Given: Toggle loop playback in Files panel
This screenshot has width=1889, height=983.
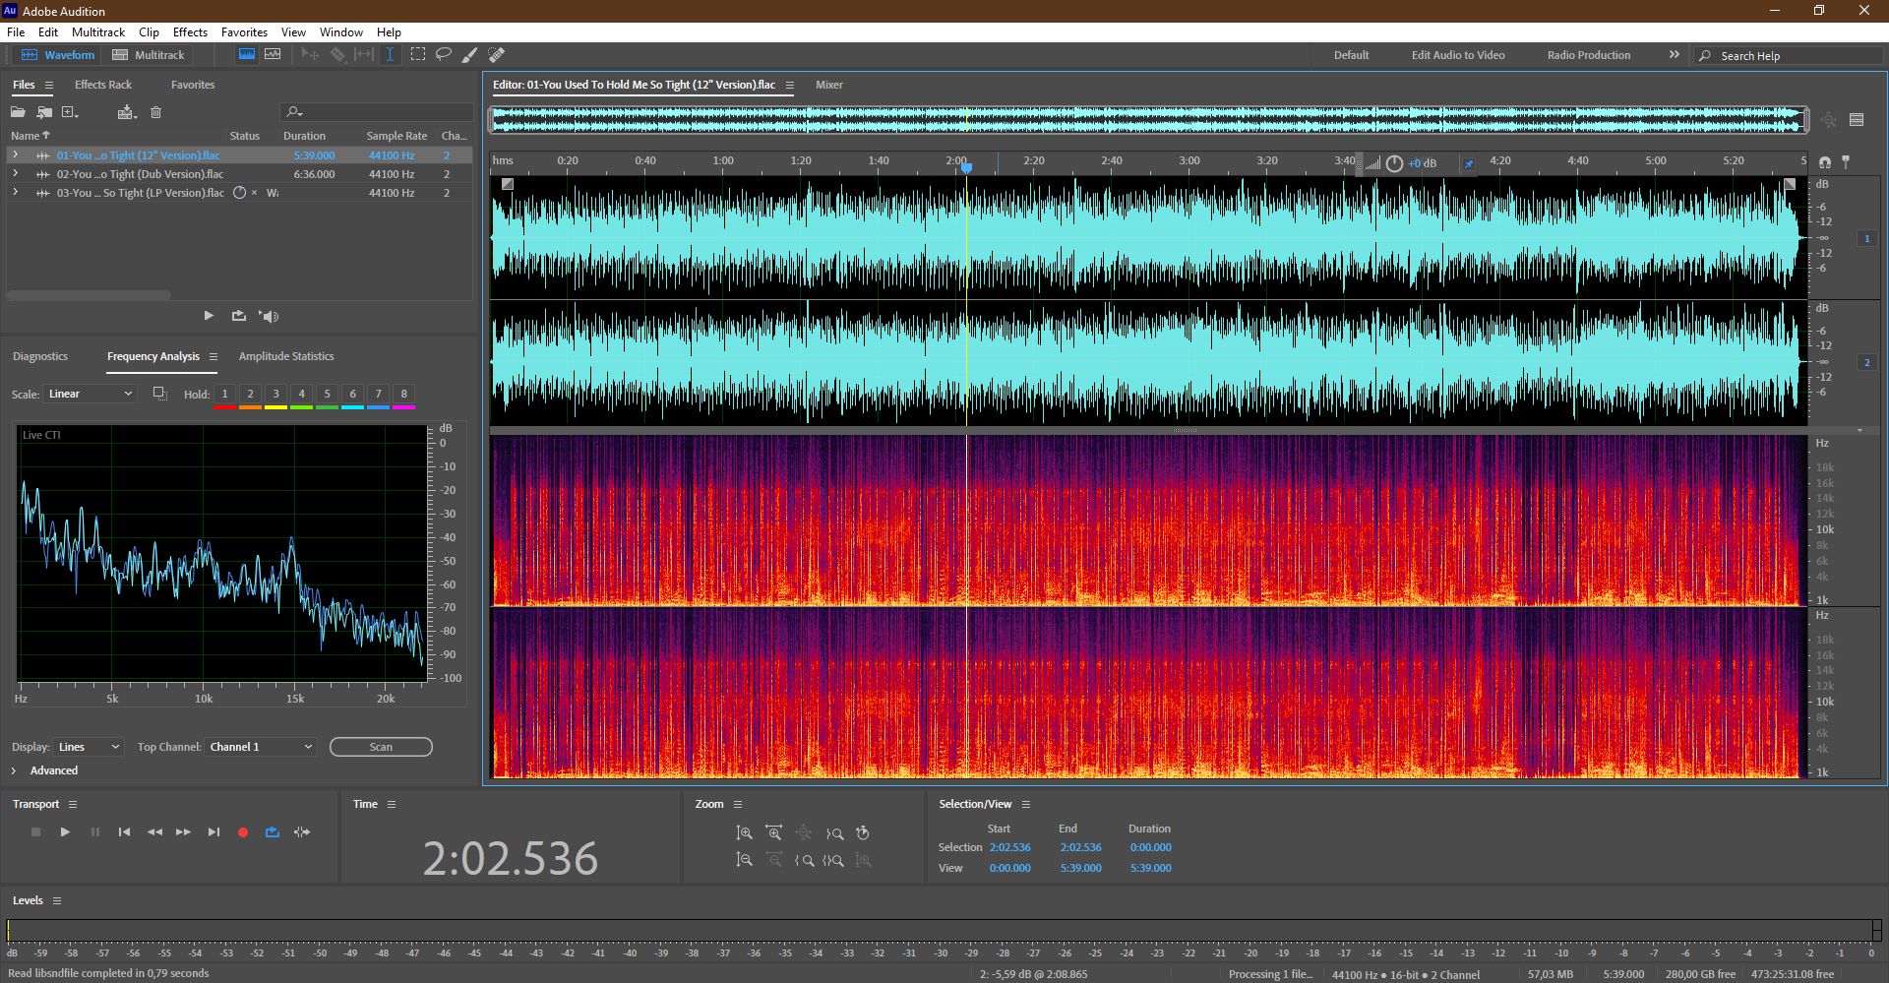Looking at the screenshot, I should tap(238, 316).
